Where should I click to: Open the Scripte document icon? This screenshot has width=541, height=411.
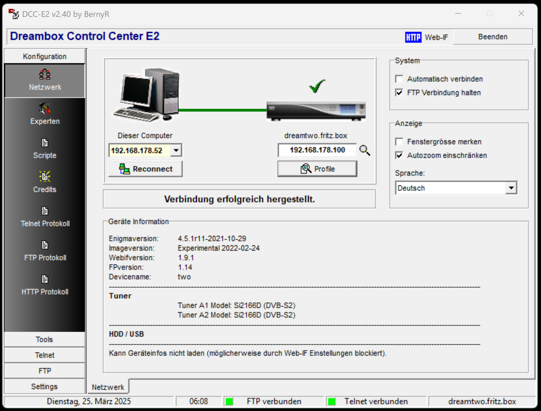coord(45,143)
